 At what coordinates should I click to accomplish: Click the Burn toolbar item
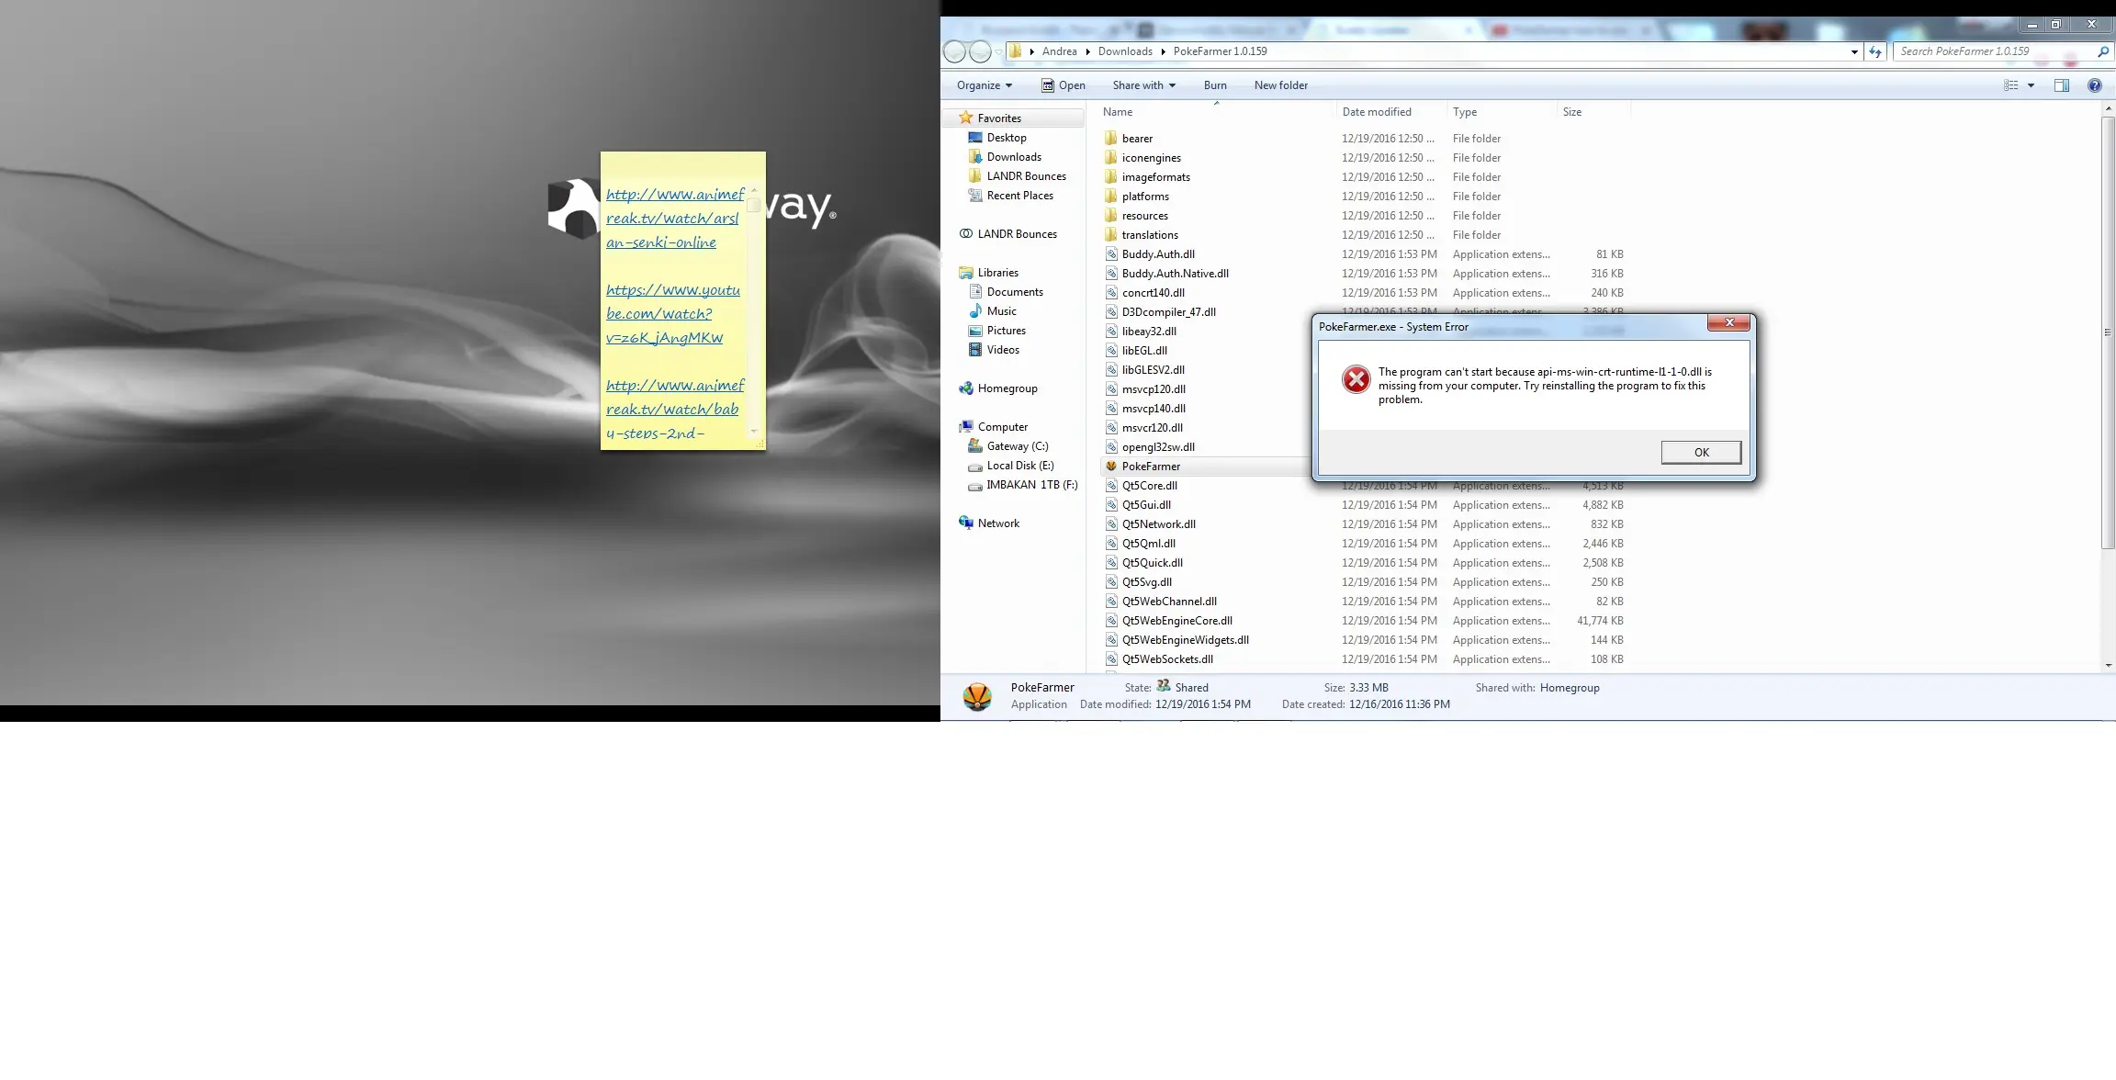click(1214, 85)
